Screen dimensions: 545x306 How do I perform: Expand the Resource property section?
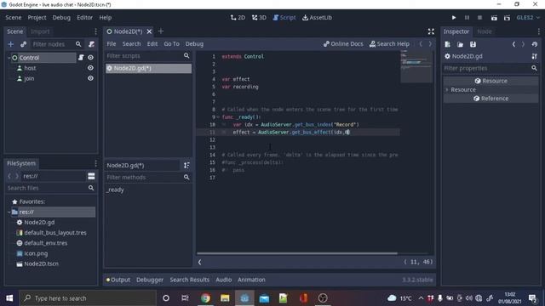click(447, 89)
